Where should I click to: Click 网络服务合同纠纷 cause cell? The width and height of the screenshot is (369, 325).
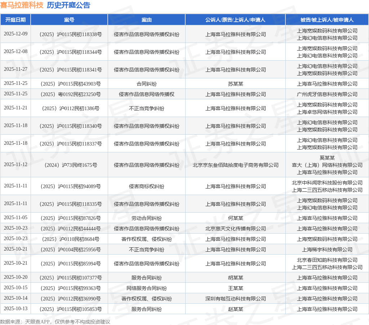(147, 288)
